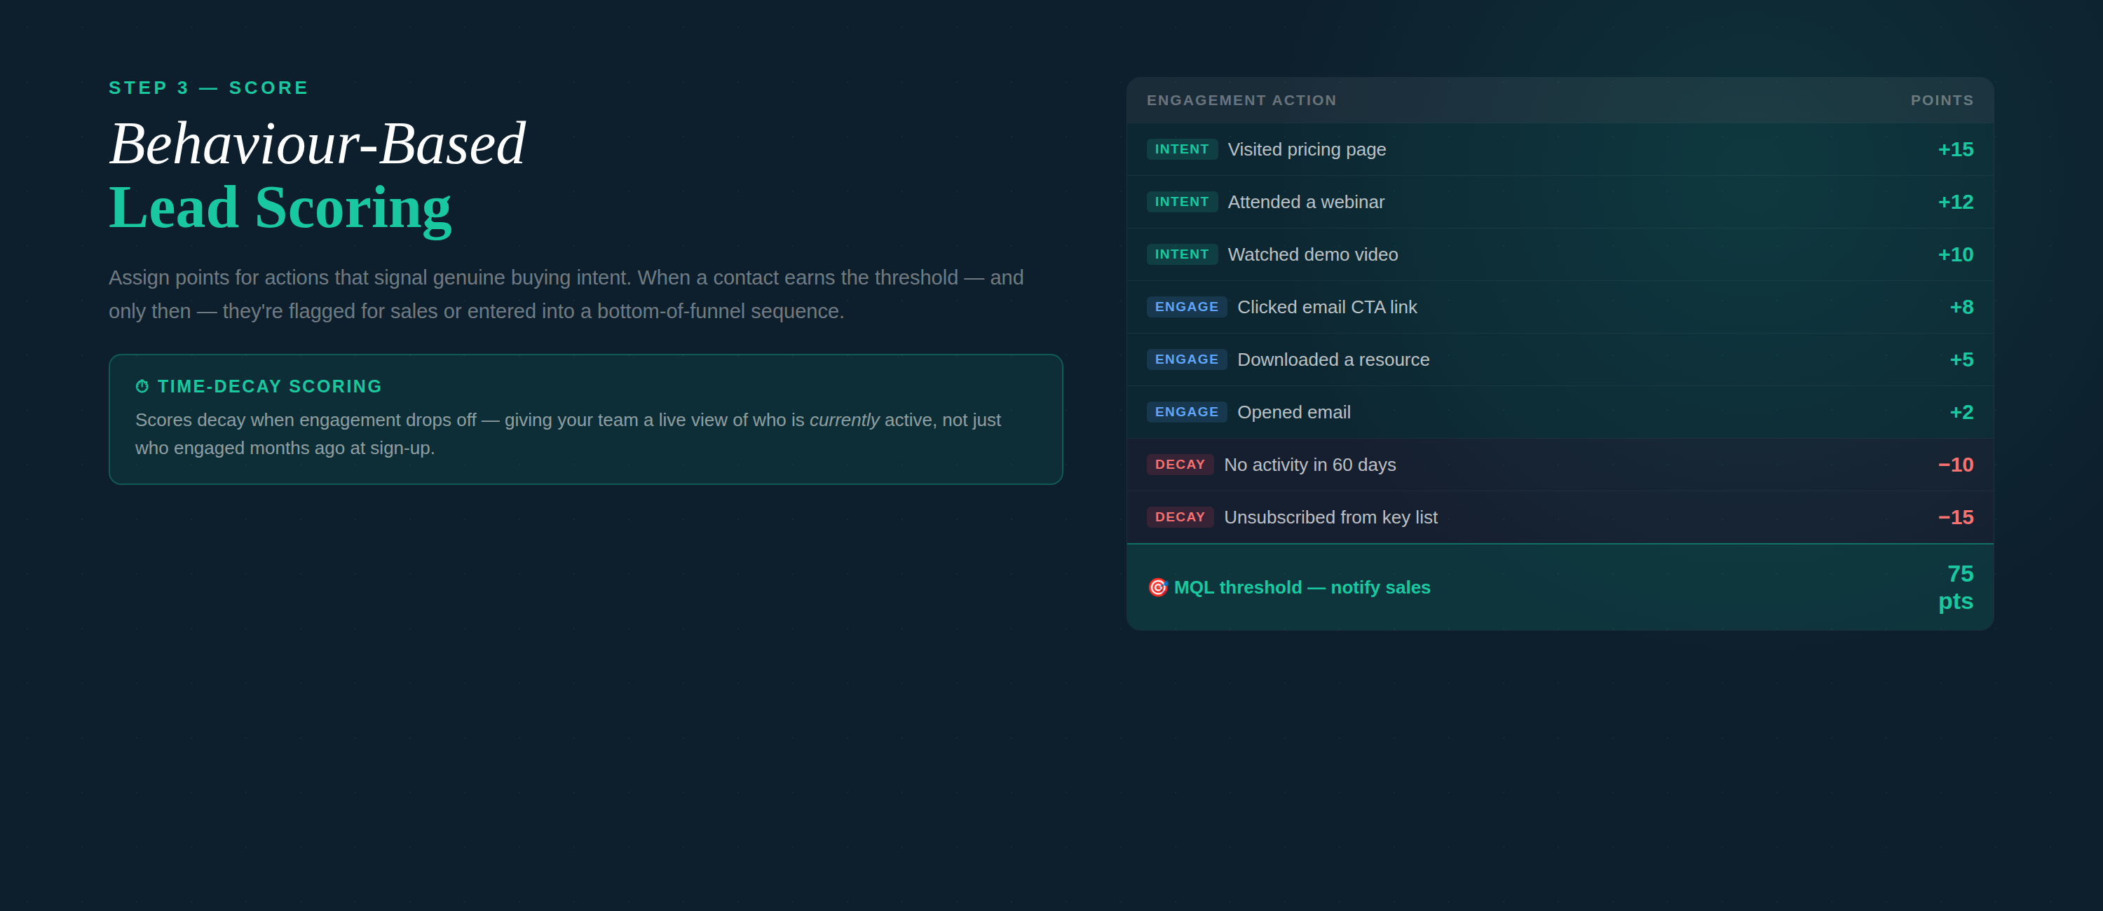Click ENGAGE badge on Opened email row

click(x=1186, y=412)
